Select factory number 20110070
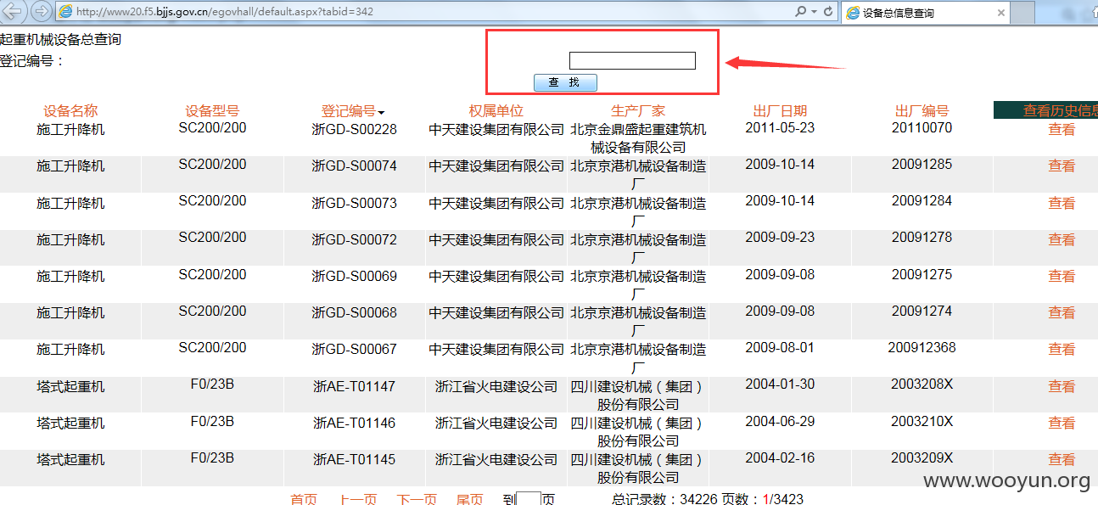The width and height of the screenshot is (1098, 505). click(922, 127)
